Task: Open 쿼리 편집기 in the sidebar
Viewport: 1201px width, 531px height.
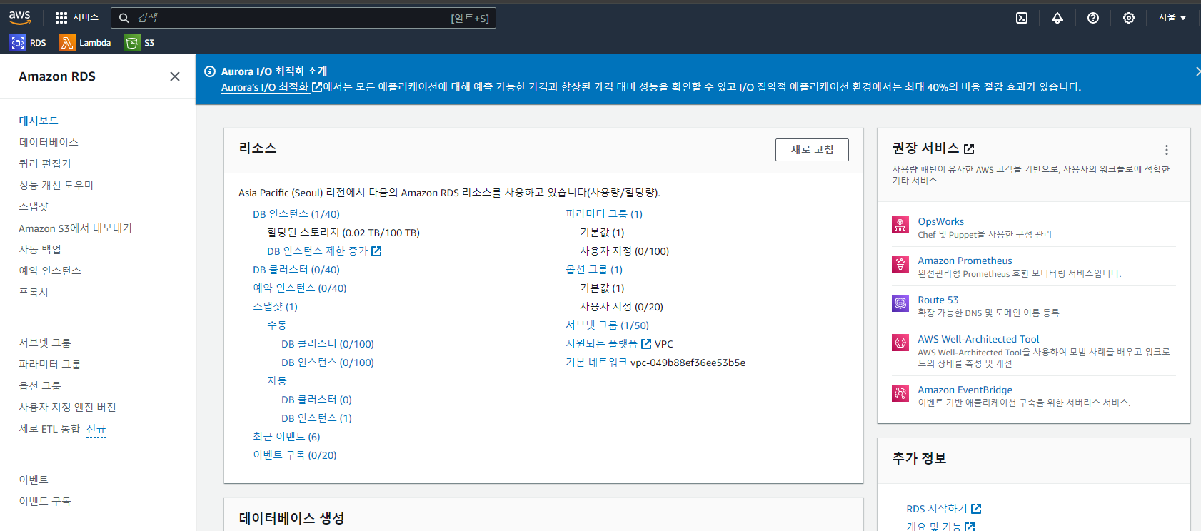Action: pyautogui.click(x=45, y=163)
